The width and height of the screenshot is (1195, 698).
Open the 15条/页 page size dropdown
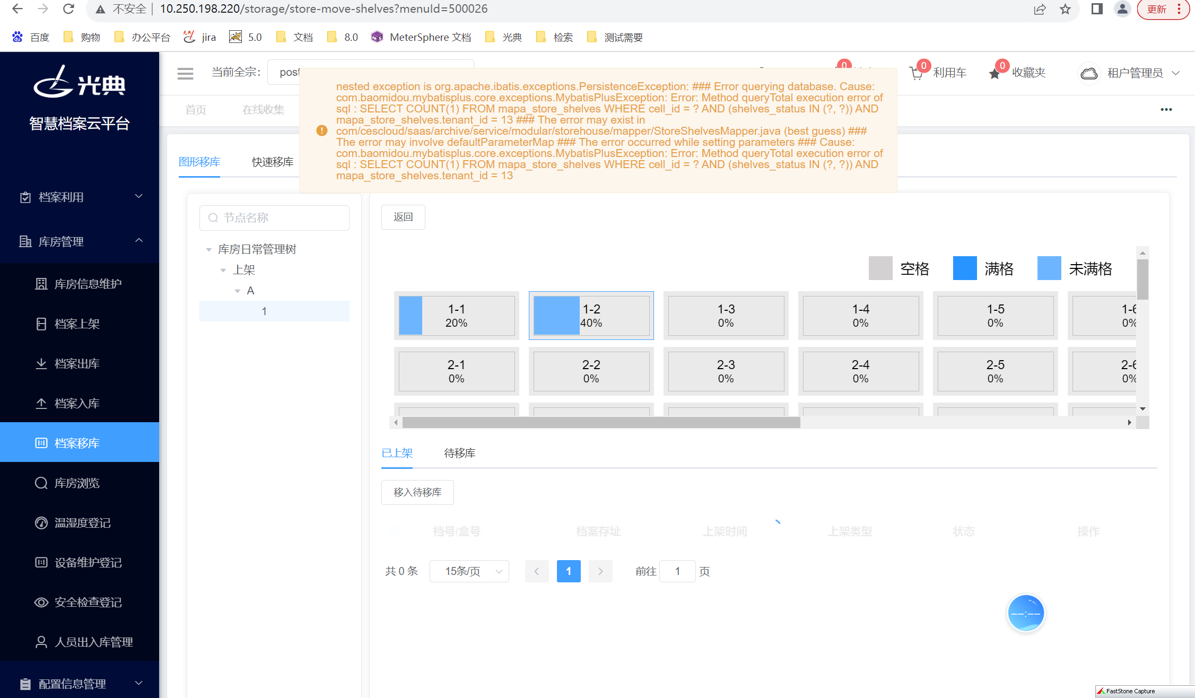pyautogui.click(x=469, y=571)
